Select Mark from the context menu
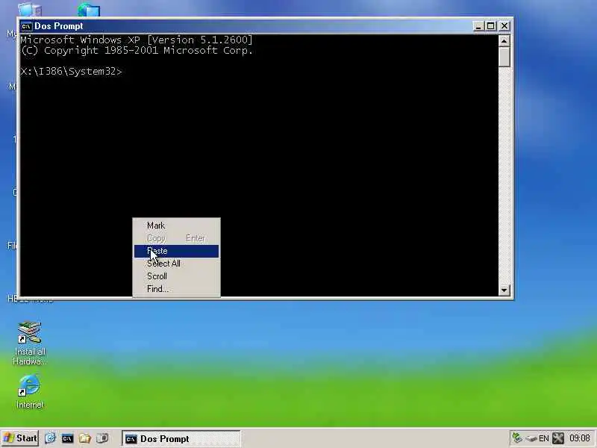This screenshot has width=597, height=448. pos(176,225)
